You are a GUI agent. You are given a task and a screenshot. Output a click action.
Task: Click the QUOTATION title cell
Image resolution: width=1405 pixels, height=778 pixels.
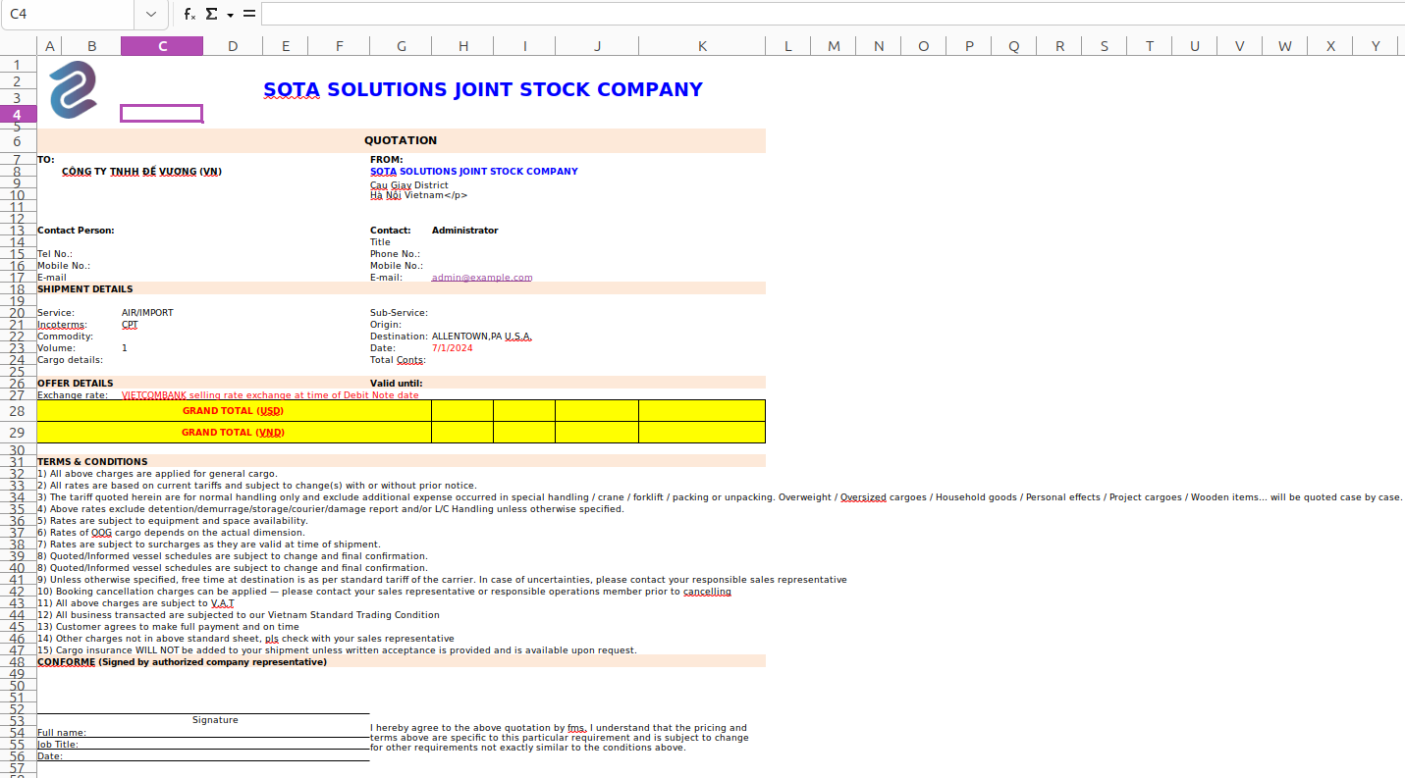[401, 140]
